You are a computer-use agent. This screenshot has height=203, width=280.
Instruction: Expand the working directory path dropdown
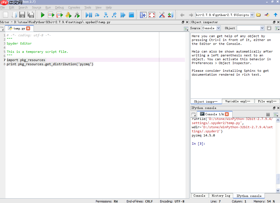tap(252, 15)
